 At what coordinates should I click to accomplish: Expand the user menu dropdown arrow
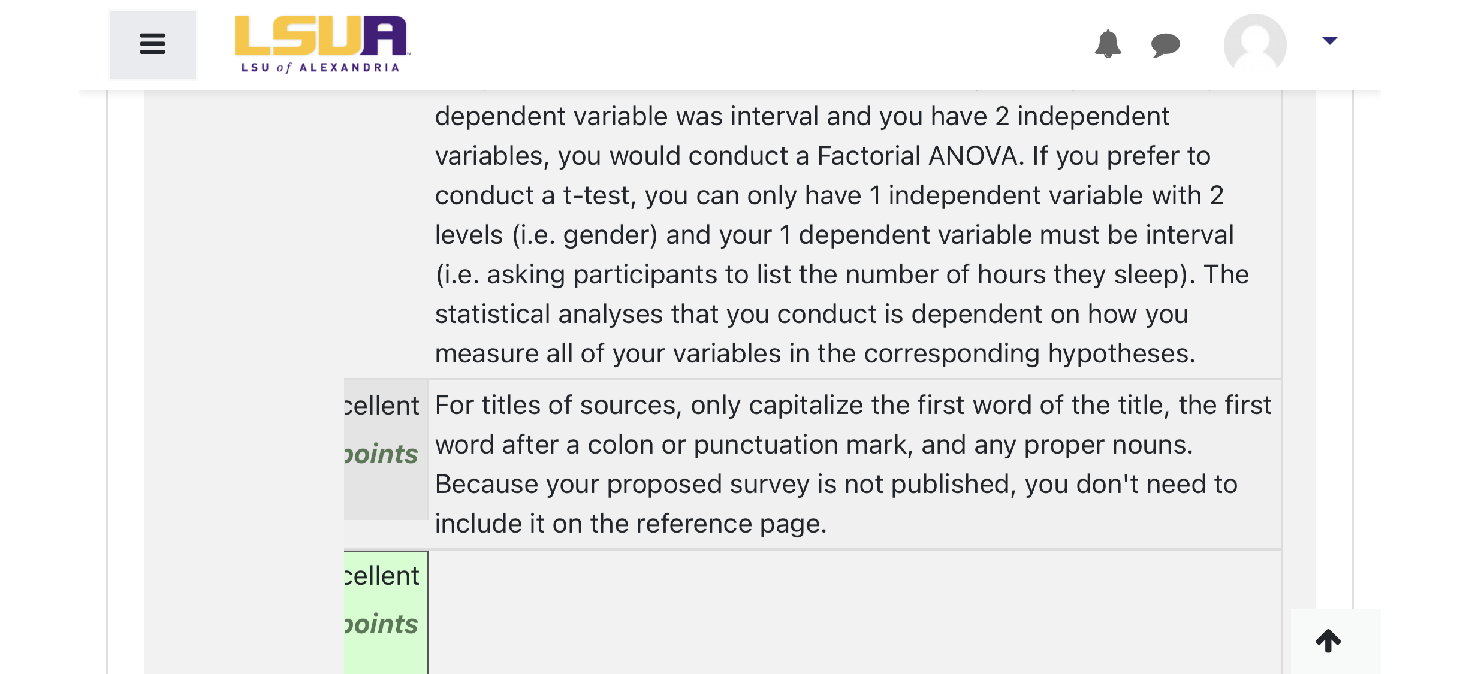[1329, 41]
